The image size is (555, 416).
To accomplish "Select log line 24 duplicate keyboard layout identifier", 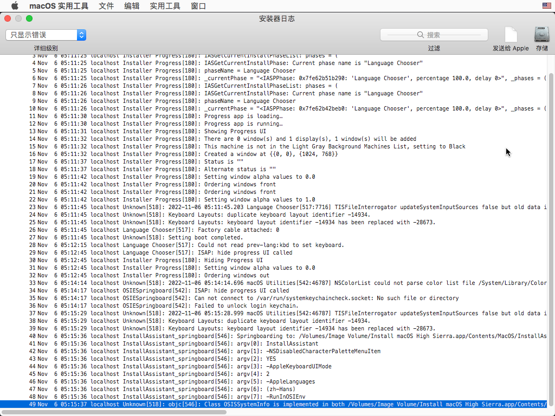I will click(273, 214).
